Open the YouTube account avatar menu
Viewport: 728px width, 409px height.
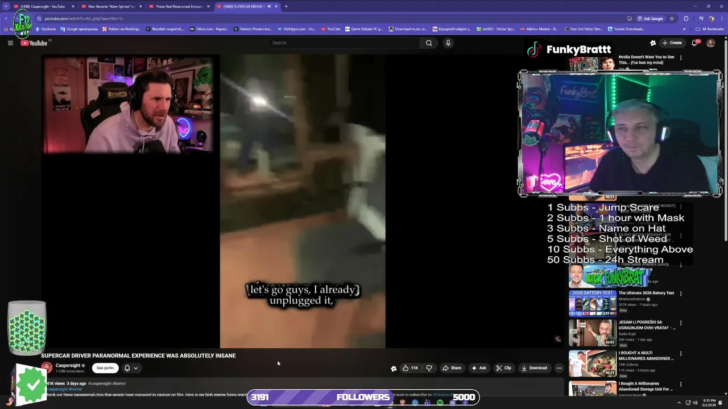coord(710,43)
